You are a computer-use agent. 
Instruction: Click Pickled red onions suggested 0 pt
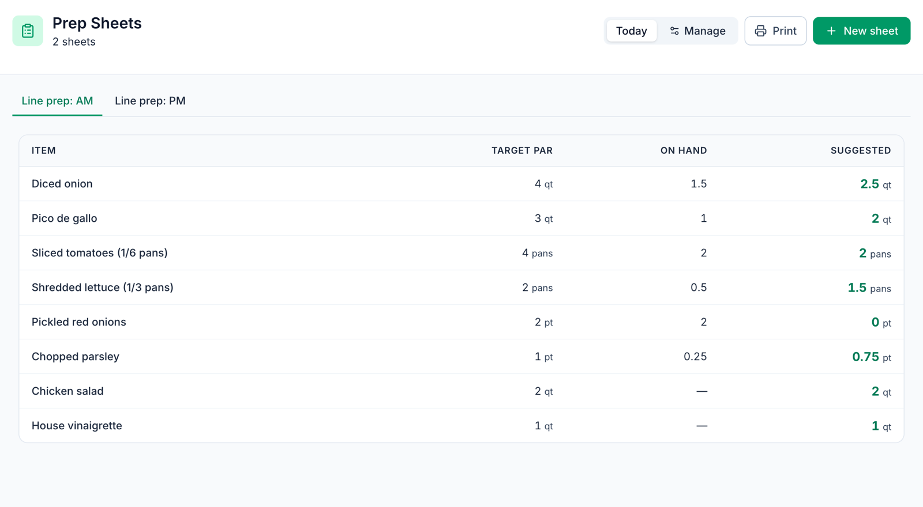pos(881,323)
